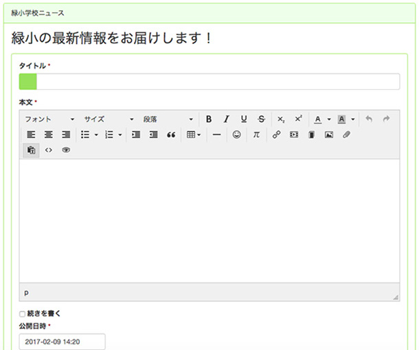Insert a blockquote
The height and width of the screenshot is (350, 419).
171,135
